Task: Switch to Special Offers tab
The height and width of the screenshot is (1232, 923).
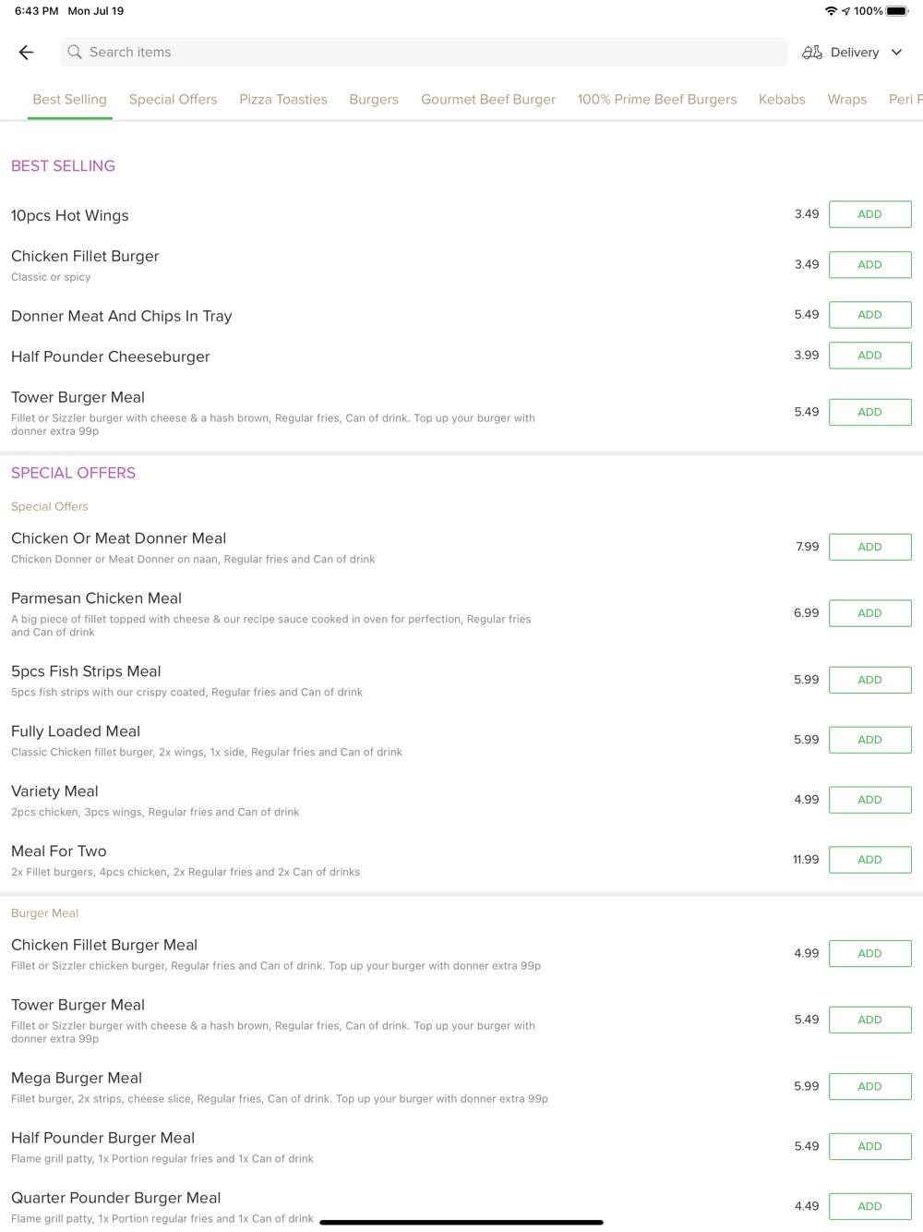Action: [173, 100]
